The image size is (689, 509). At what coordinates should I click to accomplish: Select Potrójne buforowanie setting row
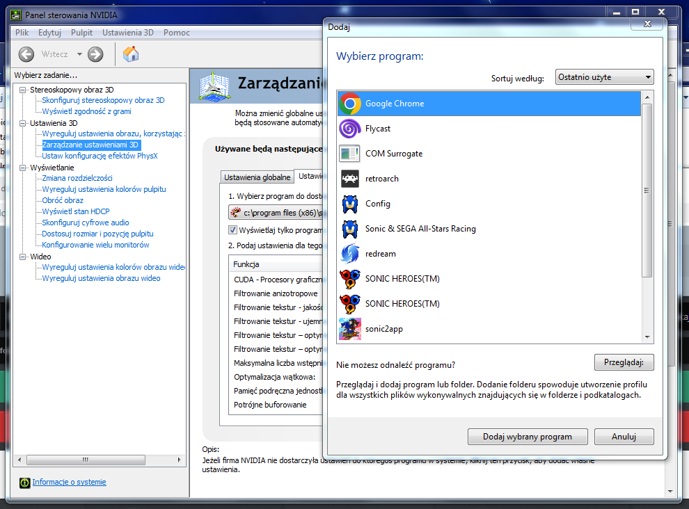(x=276, y=405)
